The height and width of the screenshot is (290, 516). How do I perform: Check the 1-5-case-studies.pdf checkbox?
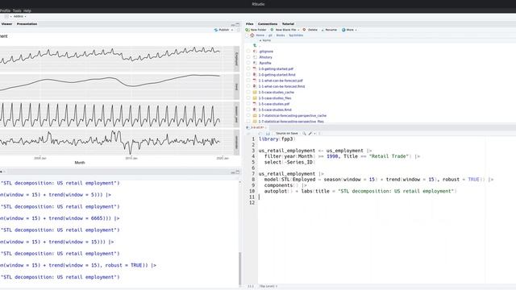point(248,104)
